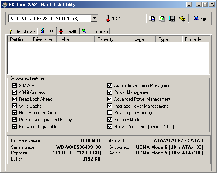Viewport: 217px width, 173px height.
Task: Open the options gear icon
Action: [x=182, y=19]
